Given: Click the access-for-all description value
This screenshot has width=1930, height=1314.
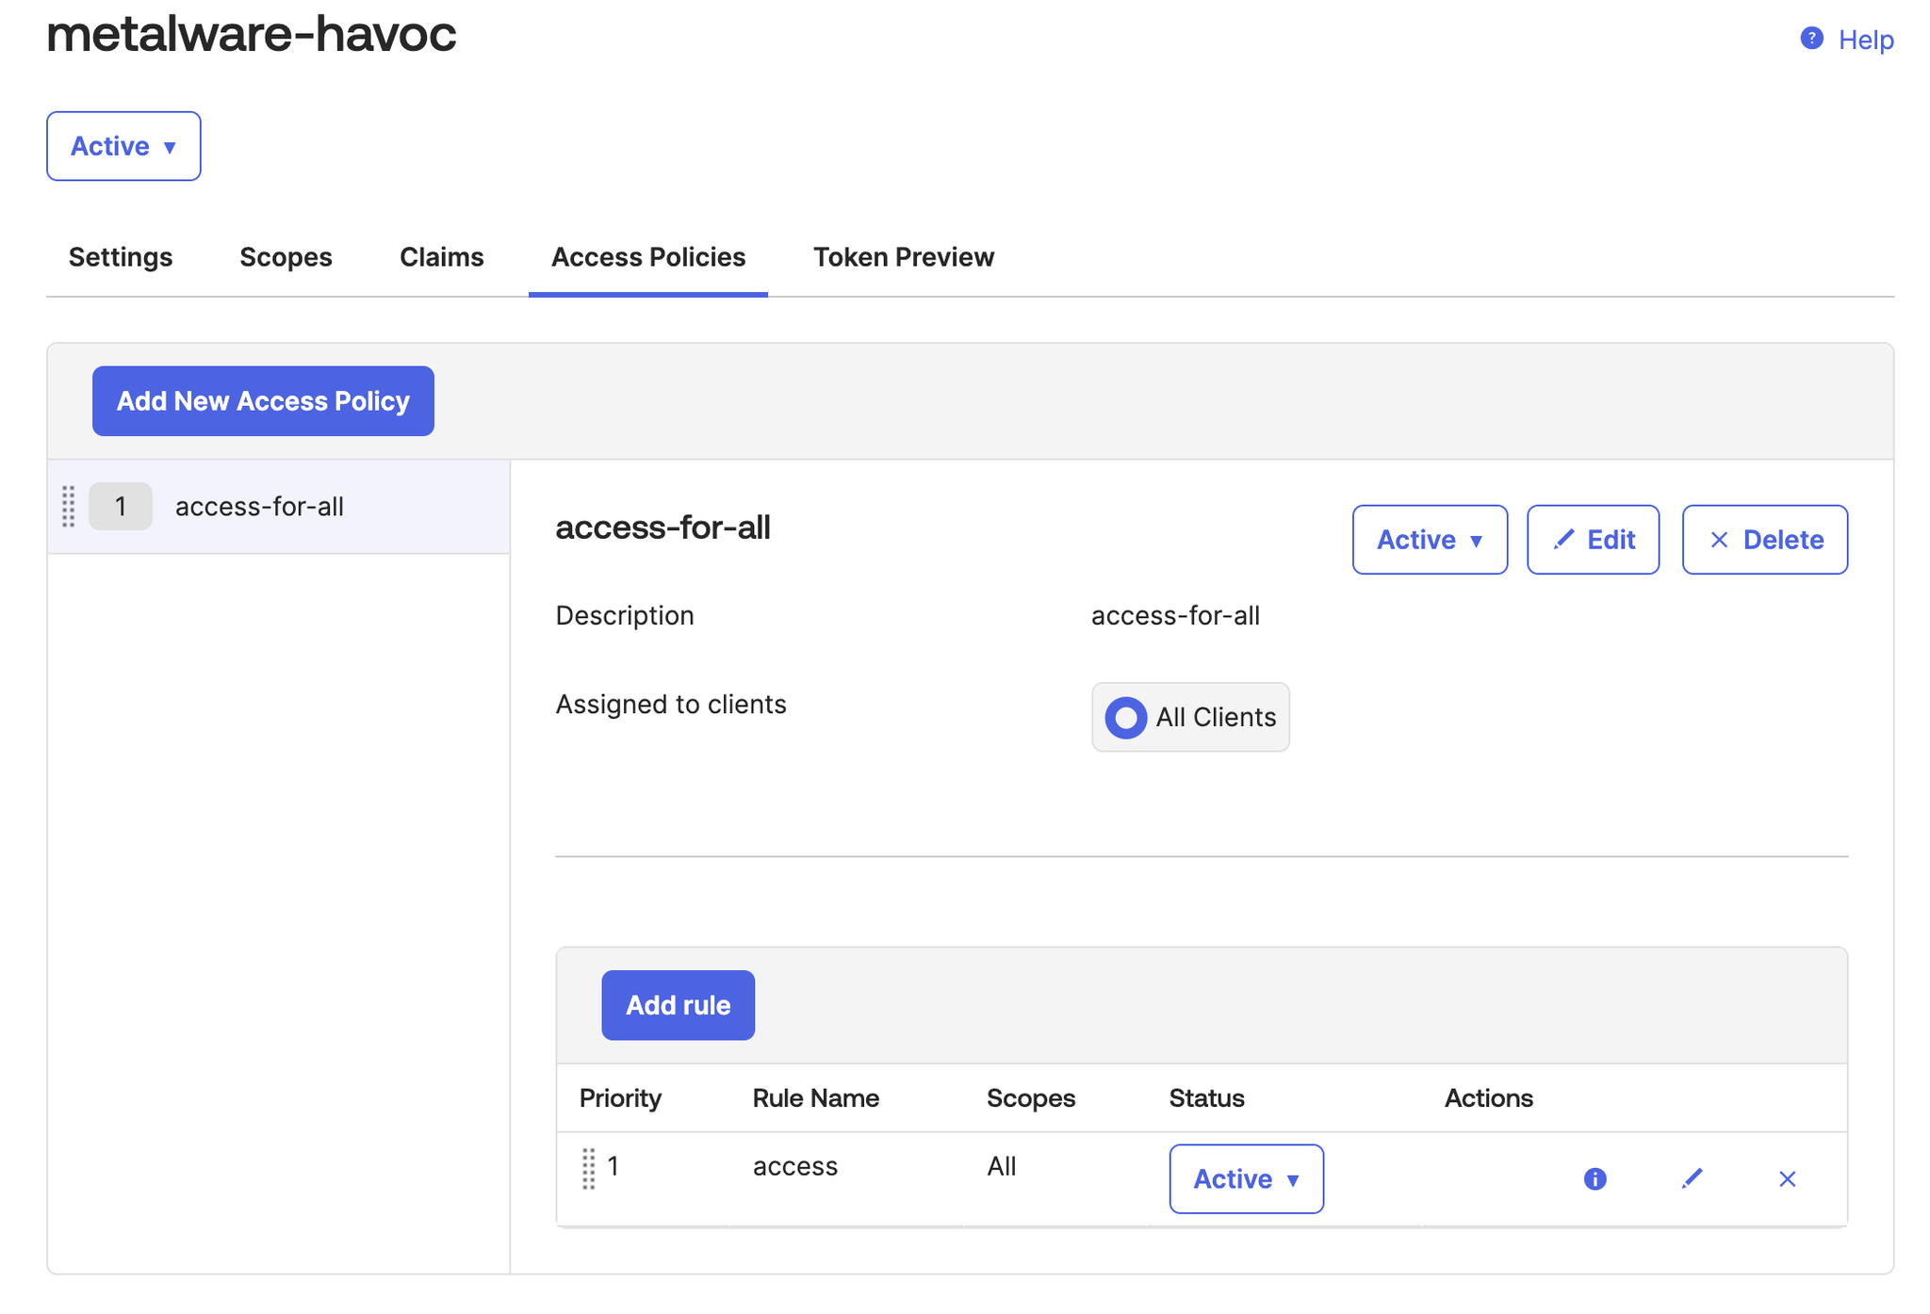Looking at the screenshot, I should pos(1175,616).
